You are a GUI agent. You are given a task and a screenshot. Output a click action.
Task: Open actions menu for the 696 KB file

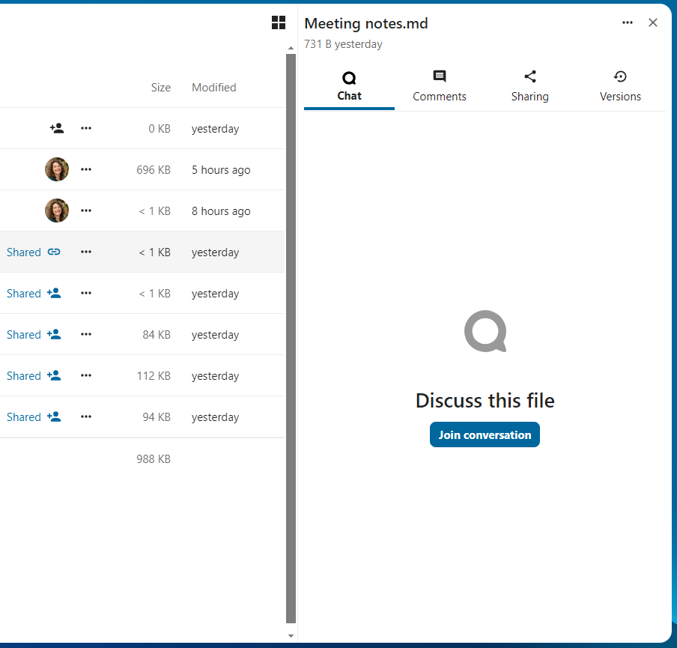click(x=86, y=169)
